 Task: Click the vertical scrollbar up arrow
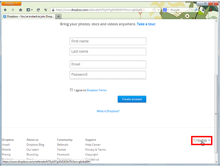tap(216, 21)
